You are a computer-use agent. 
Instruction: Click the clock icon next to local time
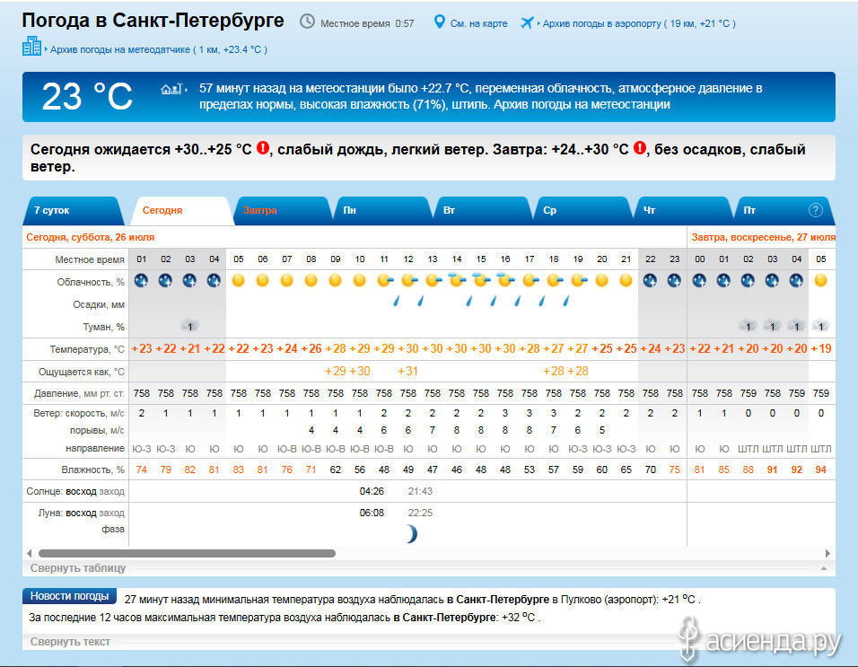click(x=307, y=22)
